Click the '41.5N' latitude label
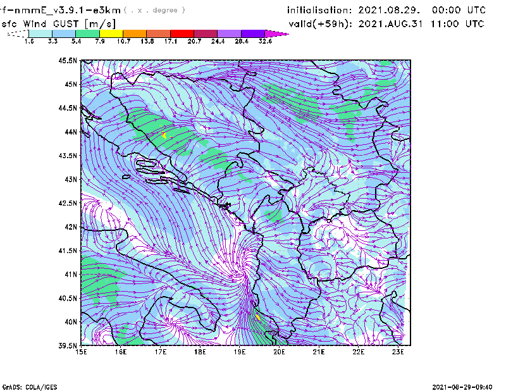 click(x=68, y=251)
